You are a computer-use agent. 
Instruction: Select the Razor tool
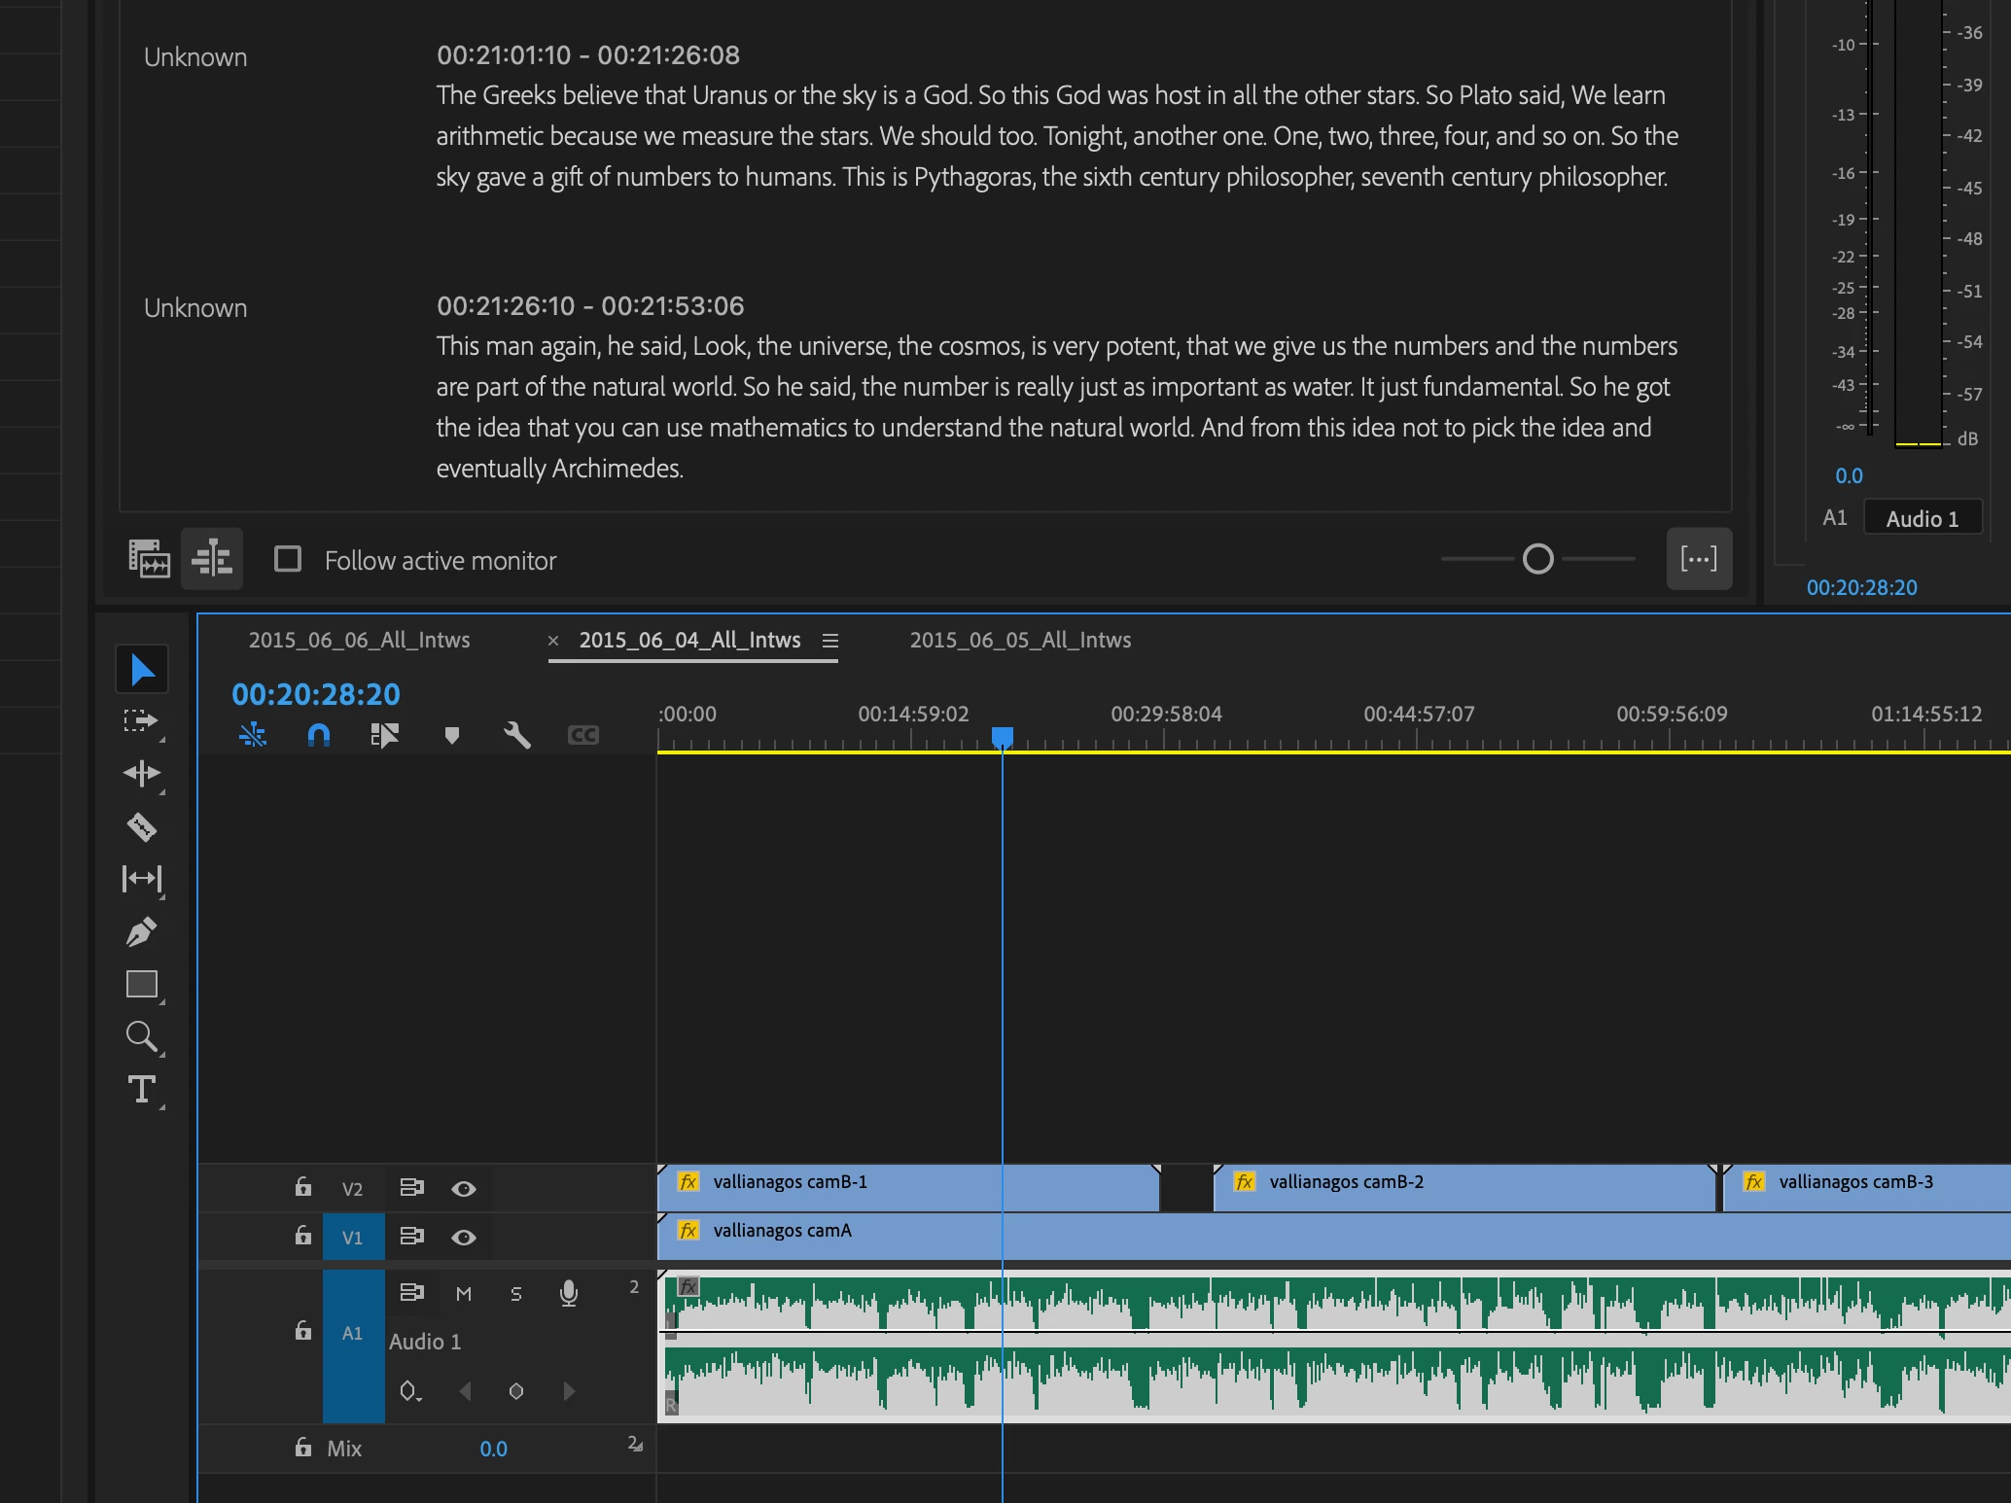(x=142, y=826)
